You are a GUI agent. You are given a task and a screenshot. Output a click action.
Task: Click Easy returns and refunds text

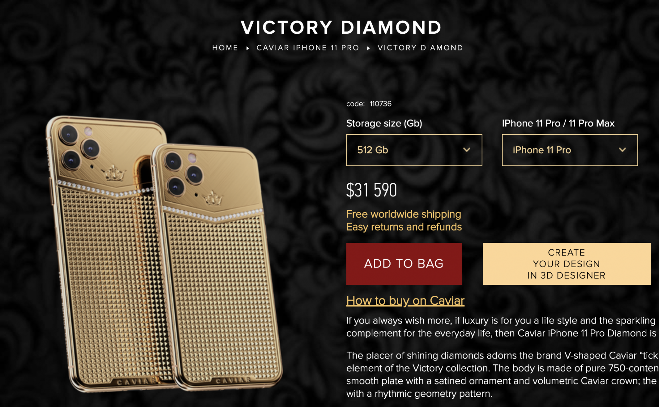click(404, 227)
